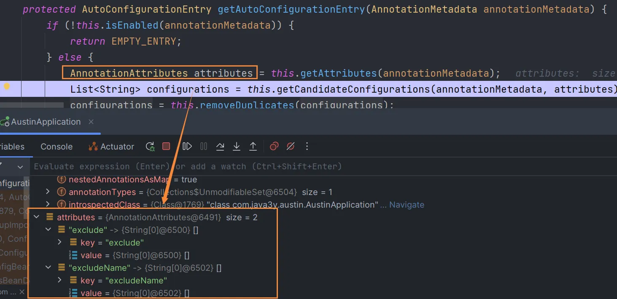This screenshot has width=617, height=299.
Task: Click the Pause Program icon
Action: pos(204,146)
